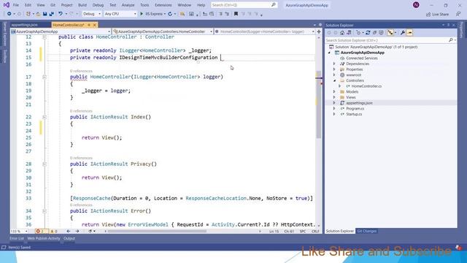The height and width of the screenshot is (263, 467).
Task: Click the Live Share button
Action: click(x=437, y=14)
